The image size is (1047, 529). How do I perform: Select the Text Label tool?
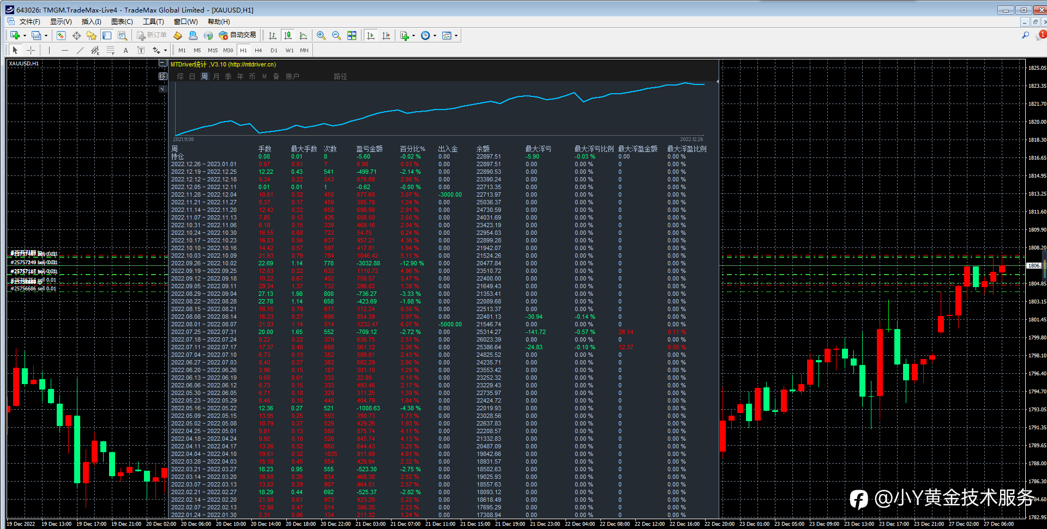coord(141,50)
